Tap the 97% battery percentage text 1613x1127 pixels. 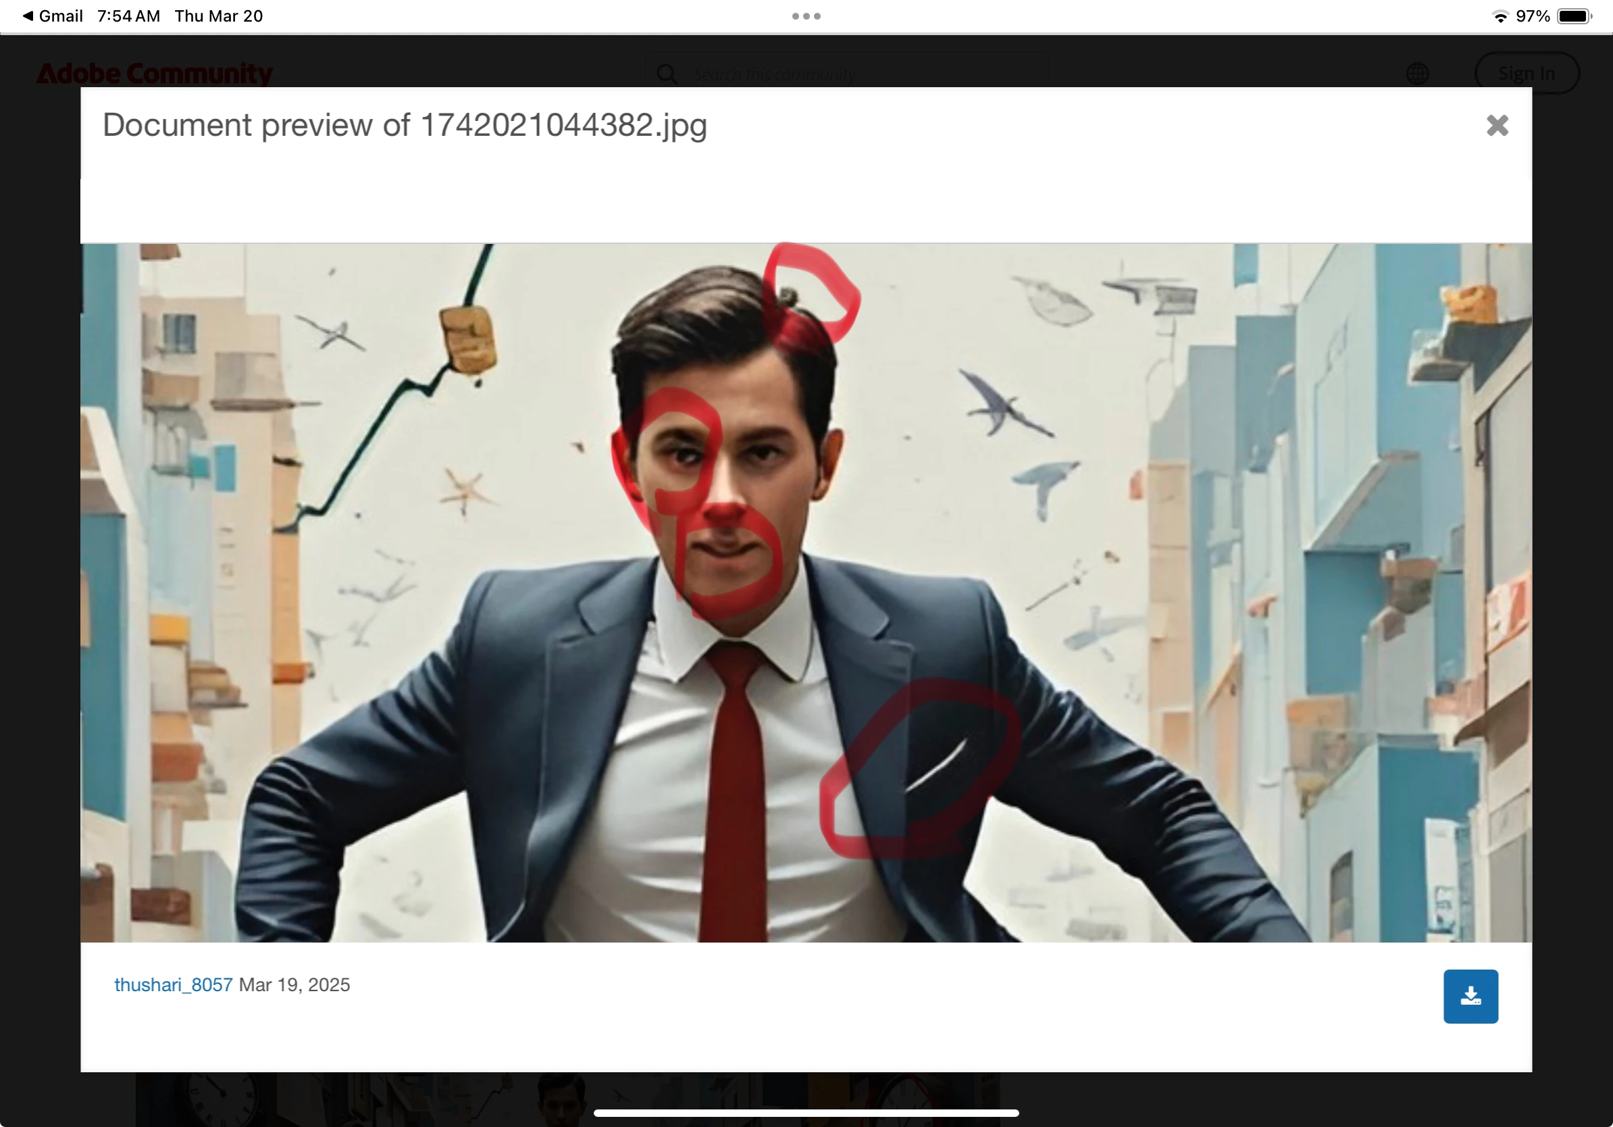[x=1532, y=16]
